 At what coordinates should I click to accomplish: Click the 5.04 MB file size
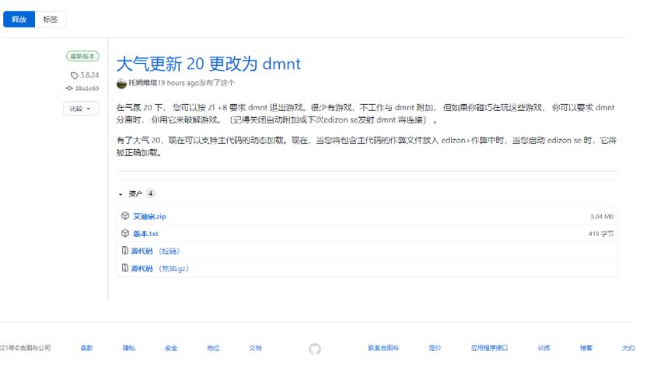point(602,217)
